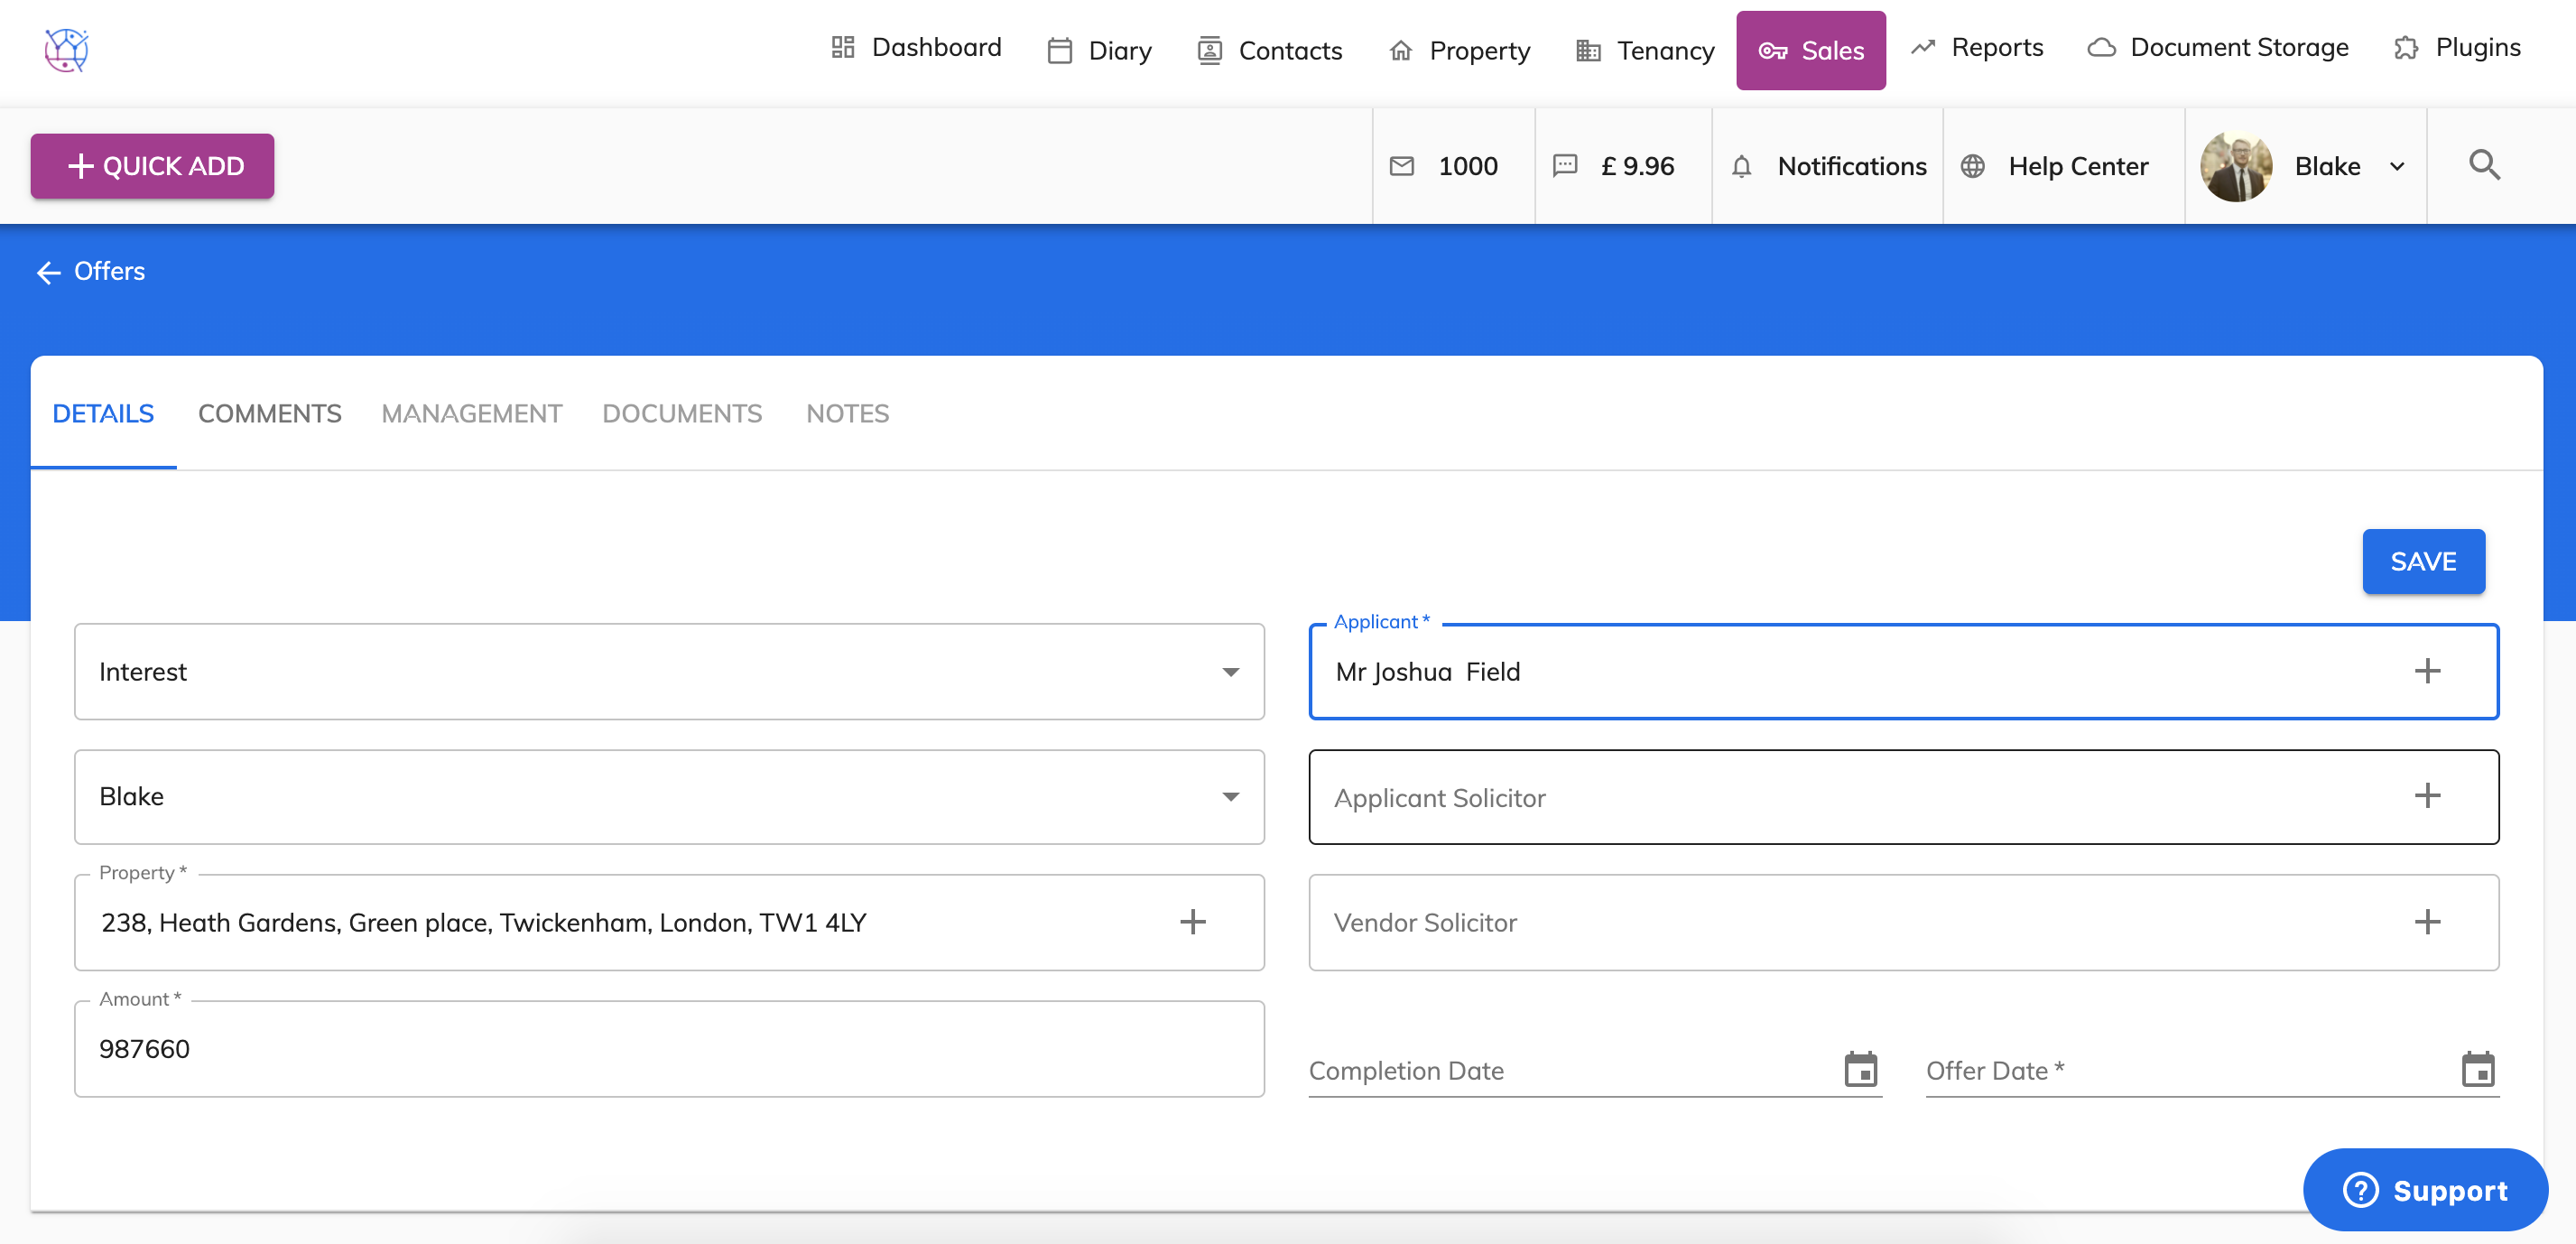Click the Quick Add button
The width and height of the screenshot is (2576, 1244).
152,166
